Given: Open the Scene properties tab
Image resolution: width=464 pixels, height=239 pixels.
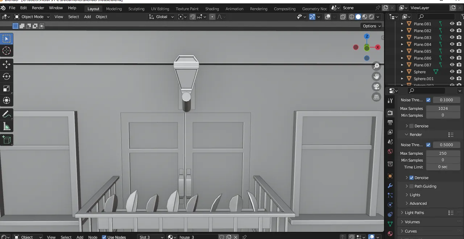Looking at the screenshot, I should click(390, 142).
